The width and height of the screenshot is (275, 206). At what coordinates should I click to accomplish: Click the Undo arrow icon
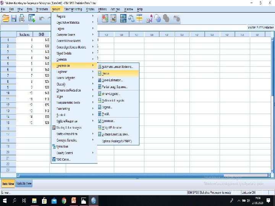click(42, 18)
